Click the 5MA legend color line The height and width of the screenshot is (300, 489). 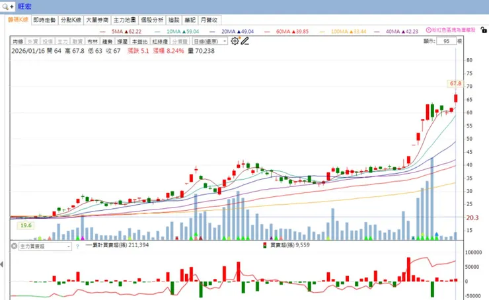coord(102,32)
